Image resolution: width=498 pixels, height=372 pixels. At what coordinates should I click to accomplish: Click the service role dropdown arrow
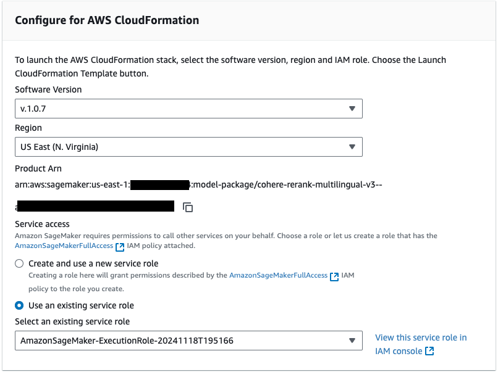[x=352, y=341]
